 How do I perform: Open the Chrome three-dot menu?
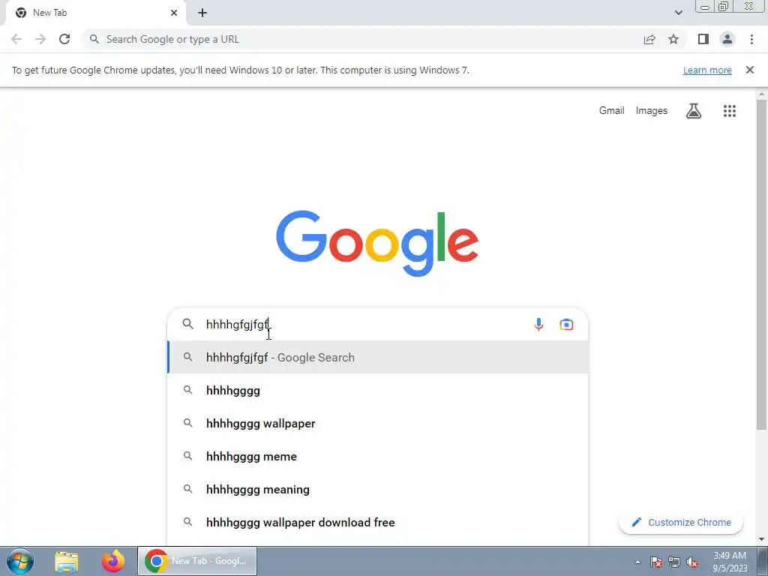(x=751, y=39)
